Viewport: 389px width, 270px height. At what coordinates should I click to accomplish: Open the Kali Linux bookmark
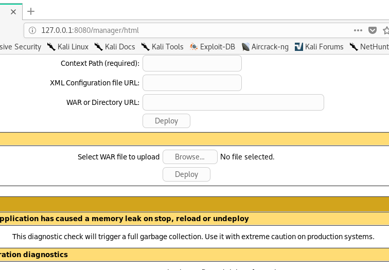[x=67, y=47]
